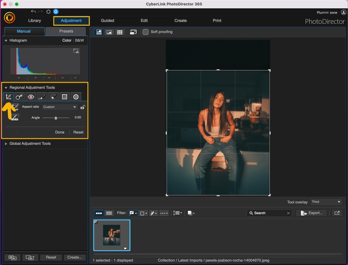
Task: Open preferences via the gear icon
Action: tap(48, 11)
